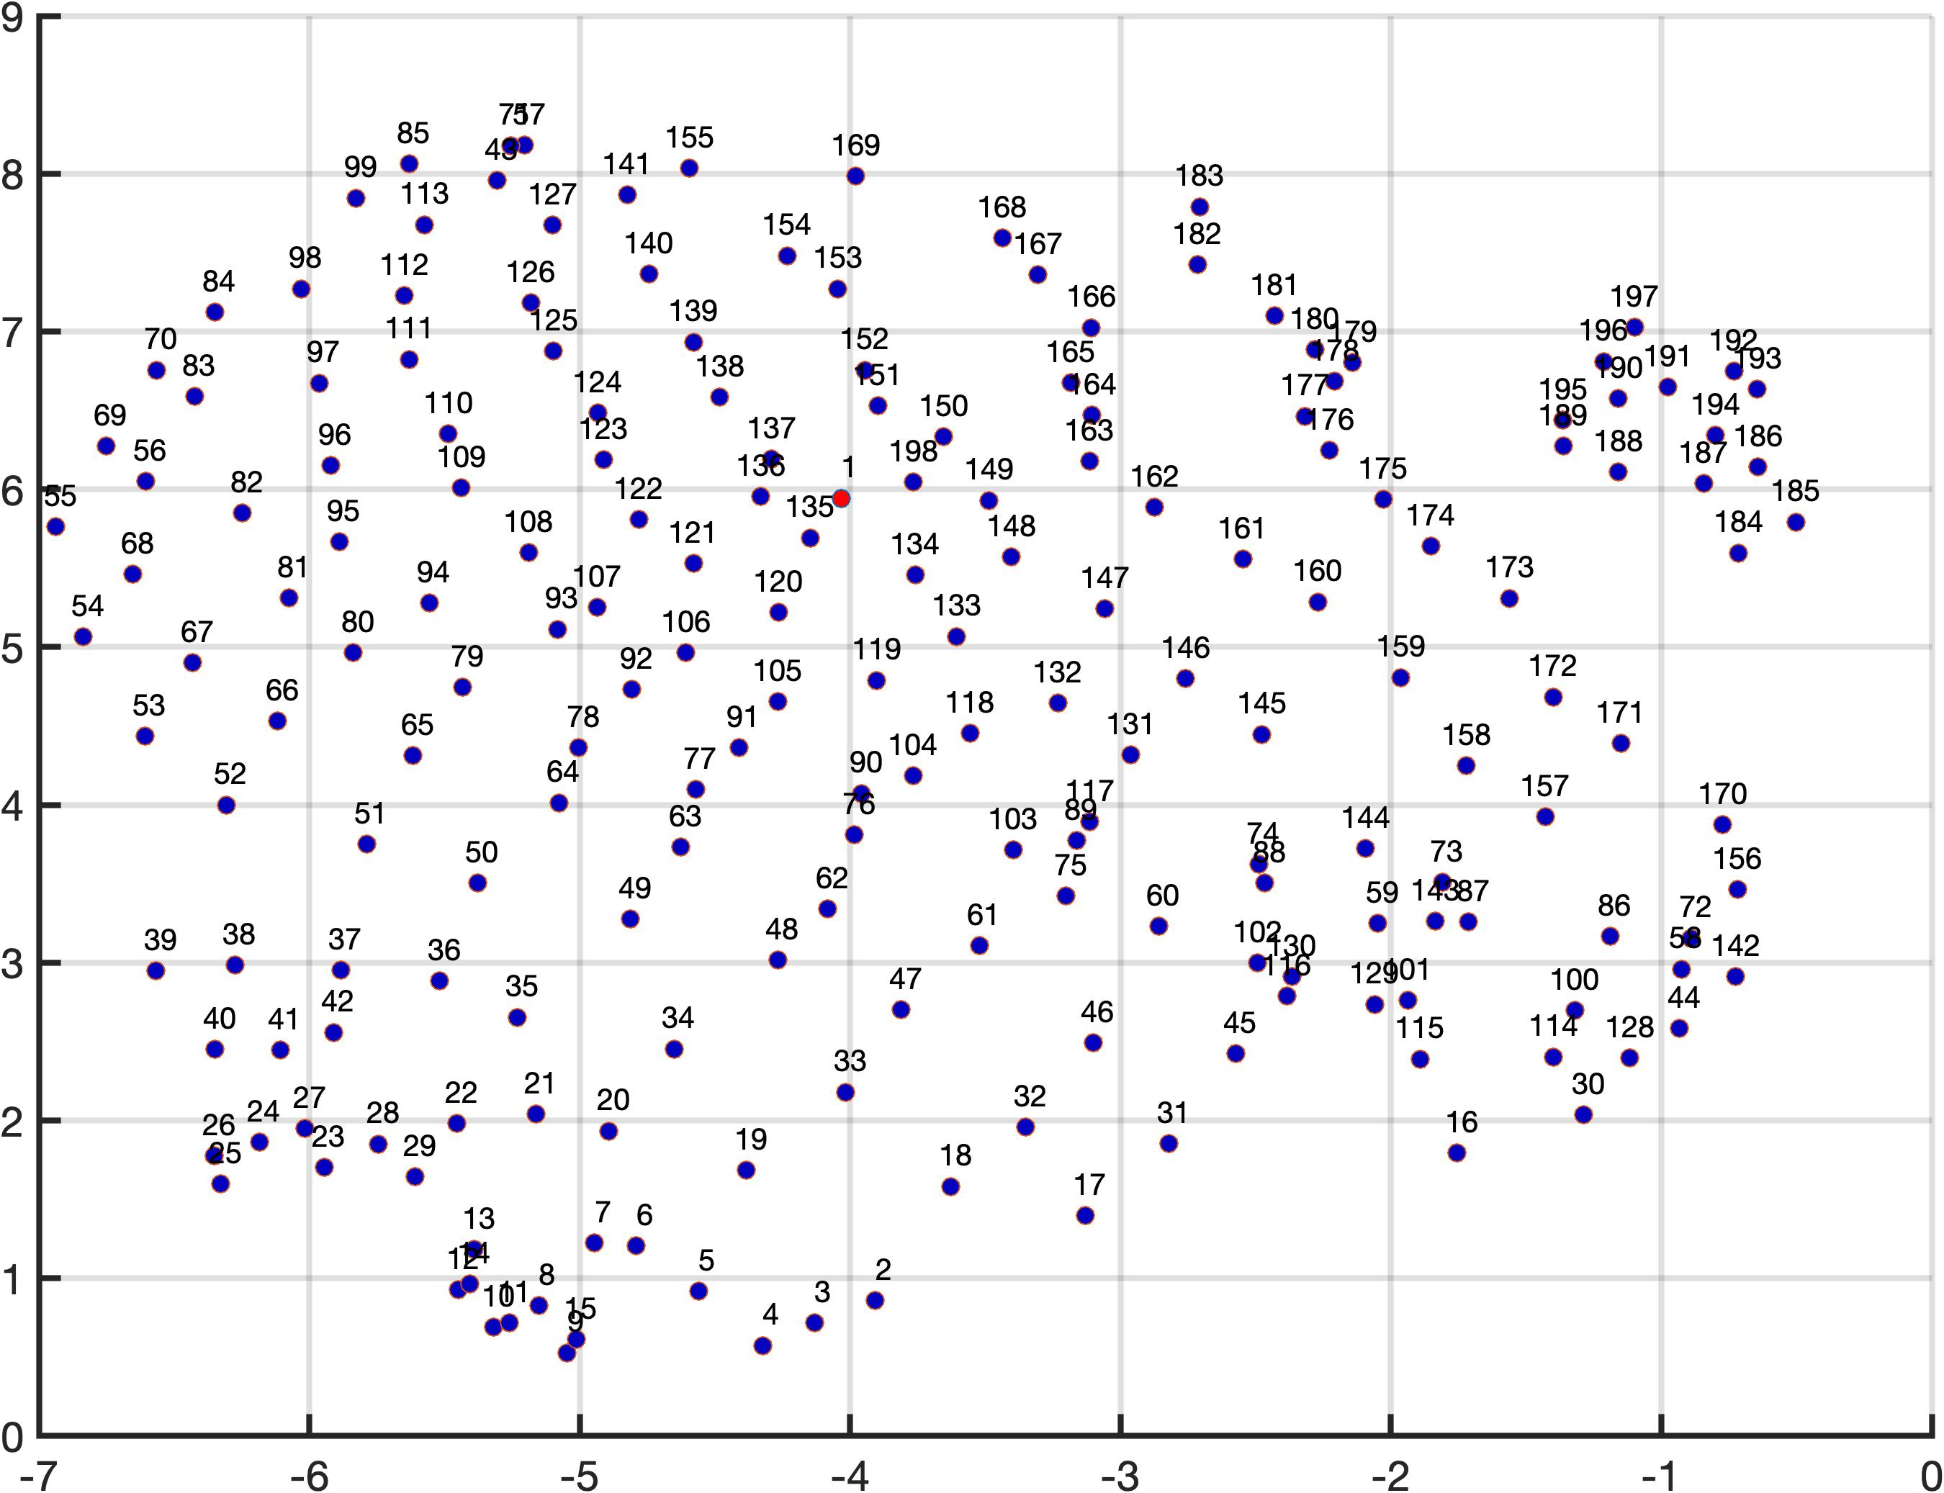
Task: Click the data point labeled 49
Action: pos(630,919)
